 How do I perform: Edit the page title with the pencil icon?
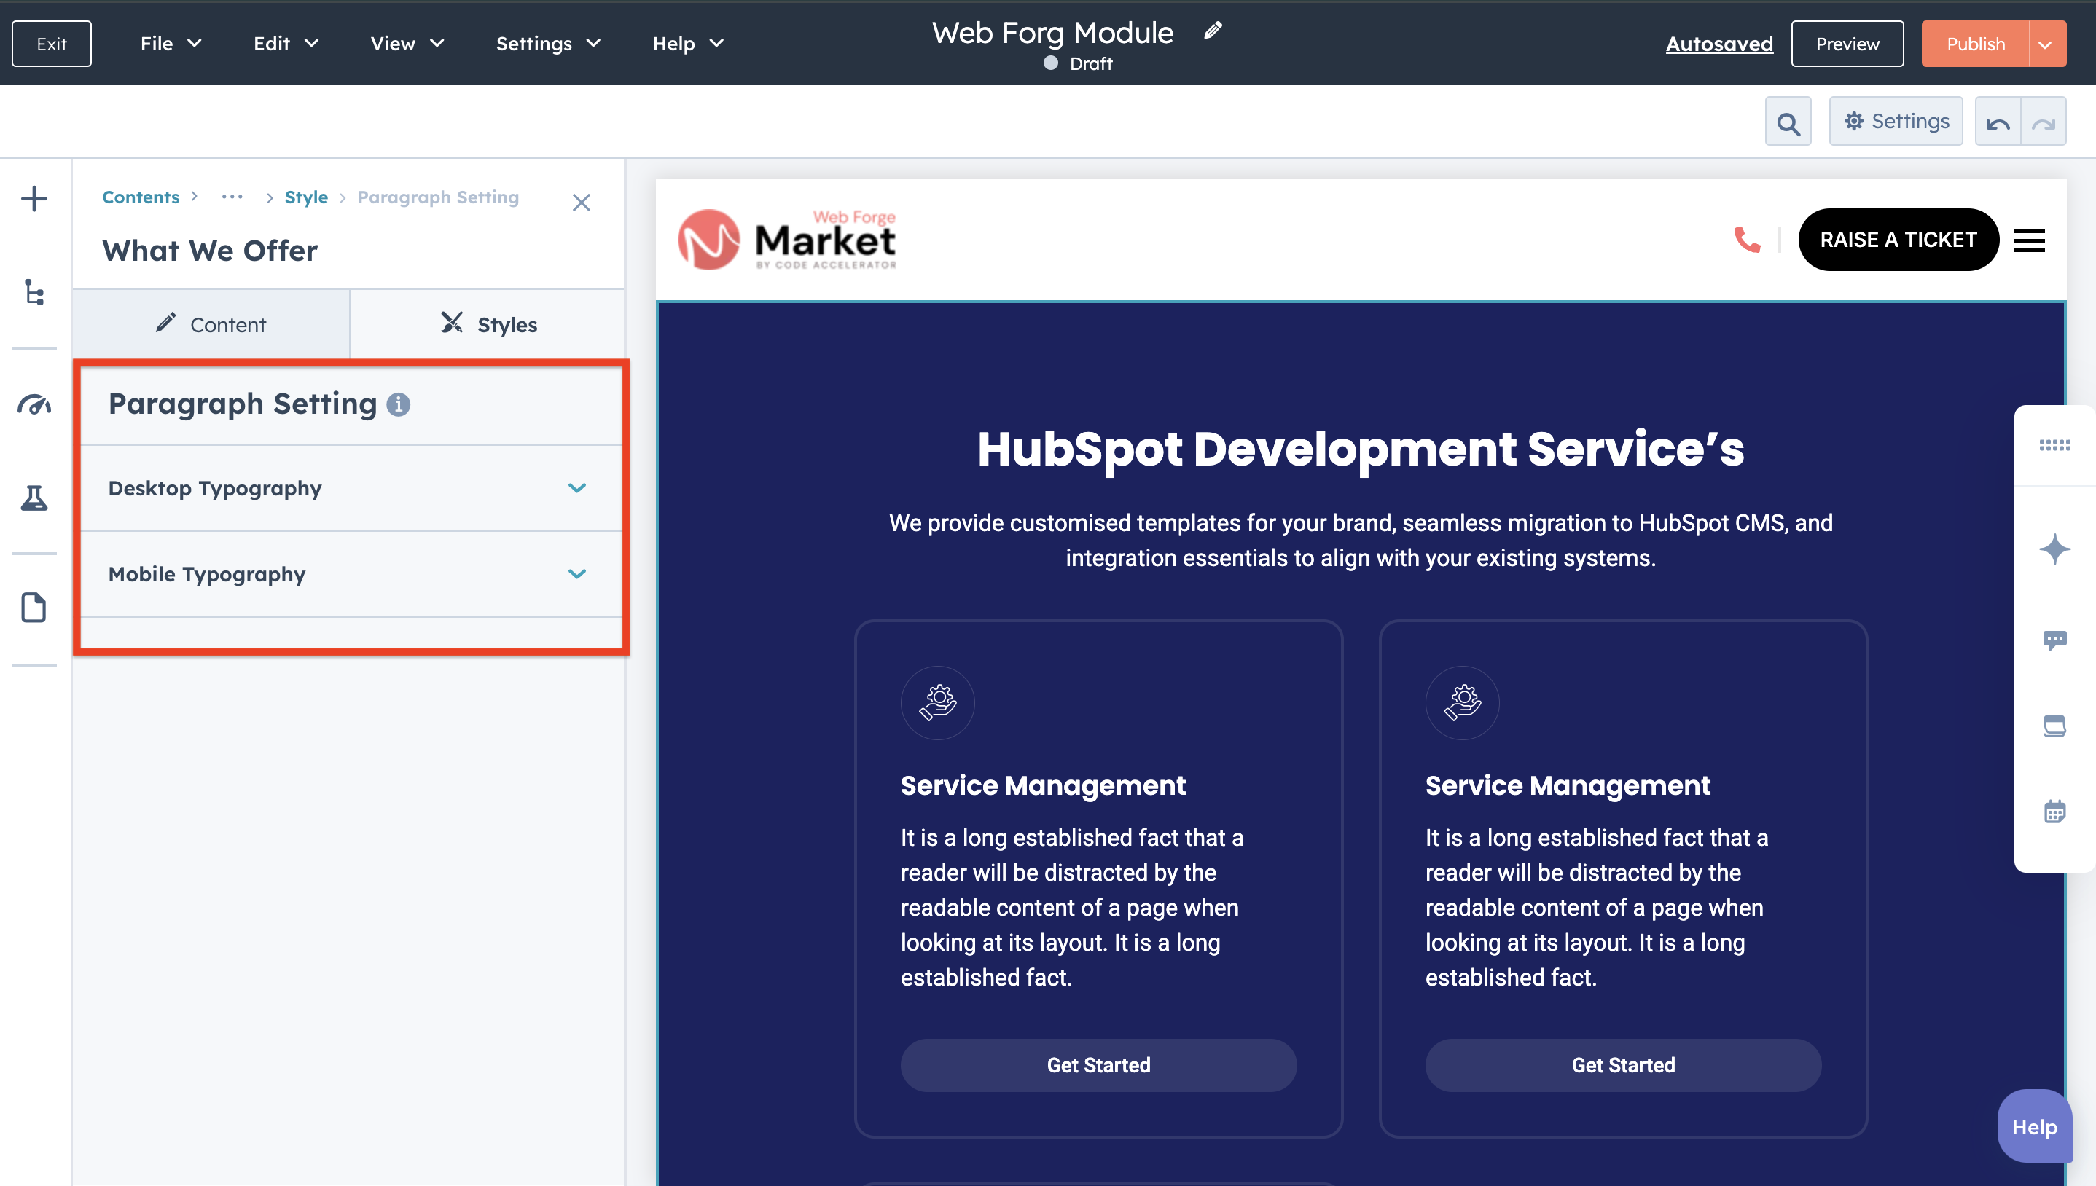click(1213, 31)
